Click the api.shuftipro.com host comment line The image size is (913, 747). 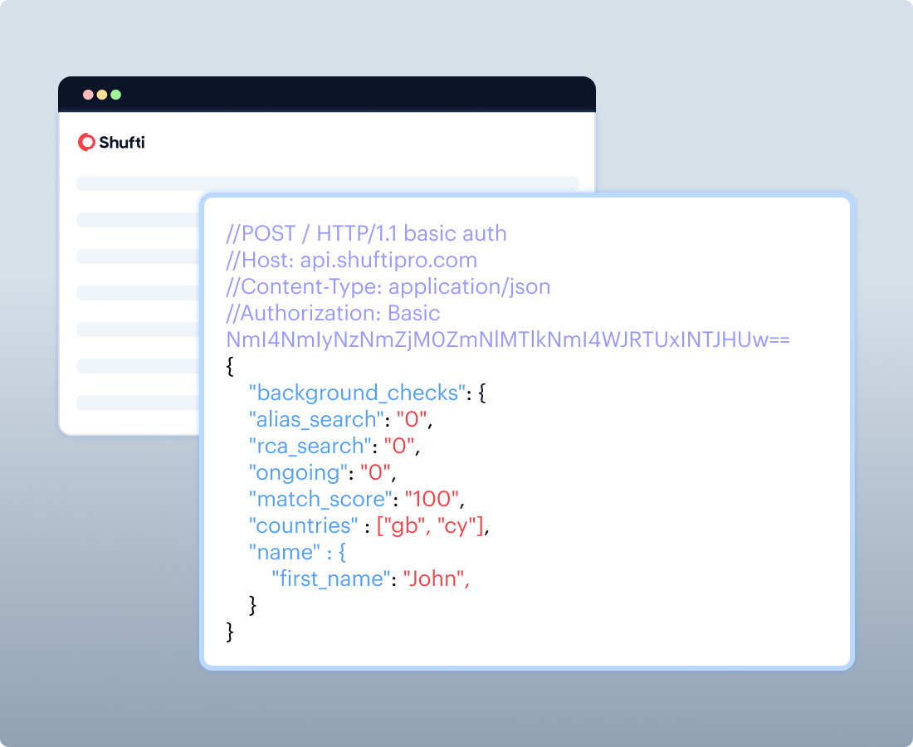tap(351, 260)
